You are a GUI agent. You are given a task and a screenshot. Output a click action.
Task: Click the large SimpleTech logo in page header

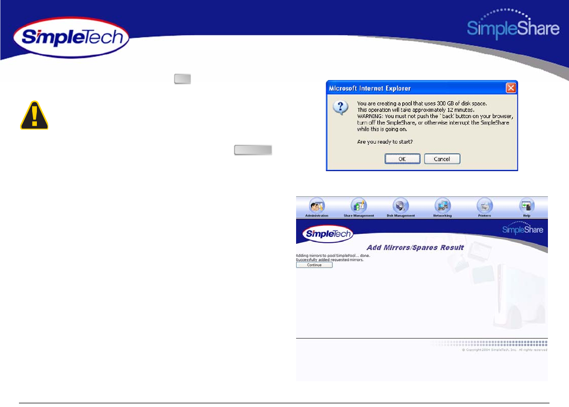[x=72, y=37]
